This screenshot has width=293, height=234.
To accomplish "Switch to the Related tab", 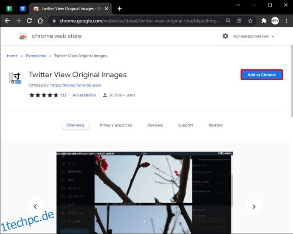I will click(x=215, y=125).
